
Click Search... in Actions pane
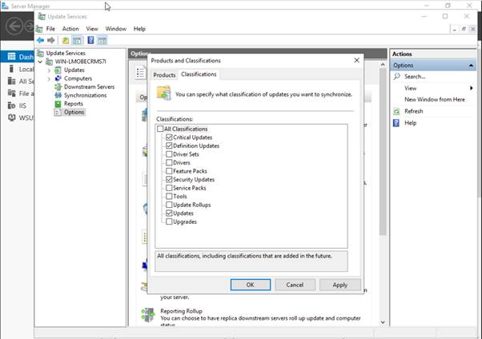[x=415, y=77]
